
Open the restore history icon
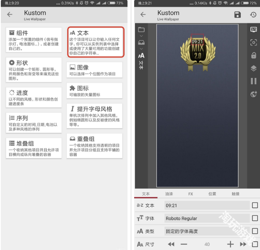(253, 15)
